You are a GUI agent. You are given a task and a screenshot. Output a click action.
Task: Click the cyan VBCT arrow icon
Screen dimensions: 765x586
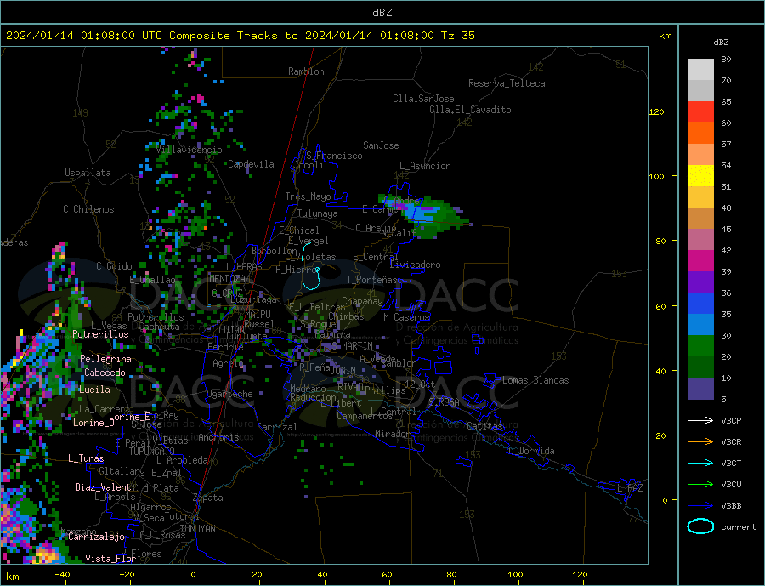coord(700,463)
